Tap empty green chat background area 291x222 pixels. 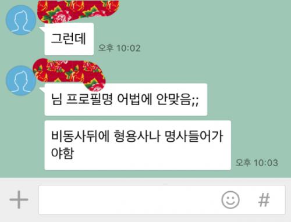[x=214, y=39]
